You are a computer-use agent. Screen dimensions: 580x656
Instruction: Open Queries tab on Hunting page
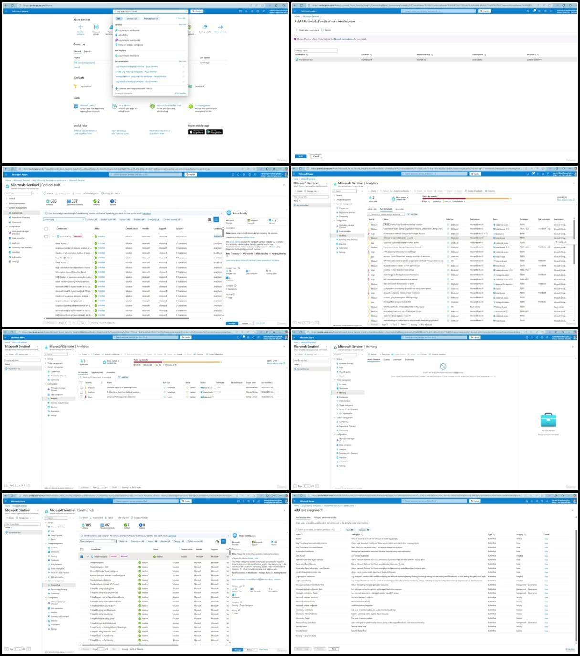pyautogui.click(x=387, y=359)
